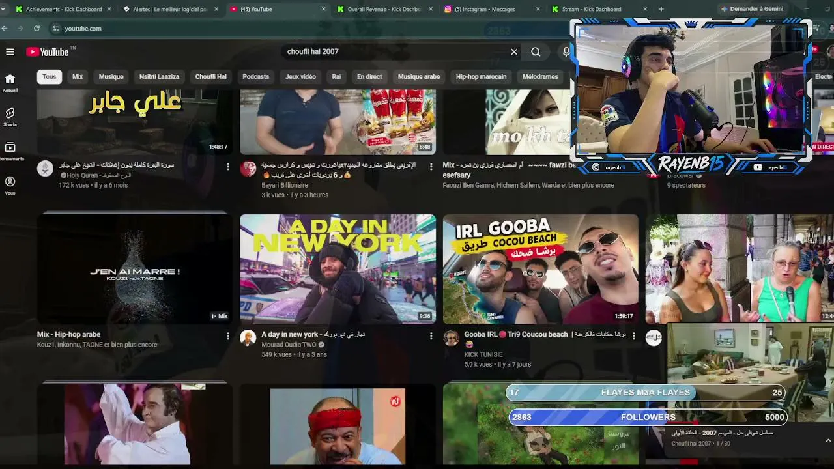The height and width of the screenshot is (469, 834).
Task: Select the Musique arabe chip
Action: (x=419, y=77)
